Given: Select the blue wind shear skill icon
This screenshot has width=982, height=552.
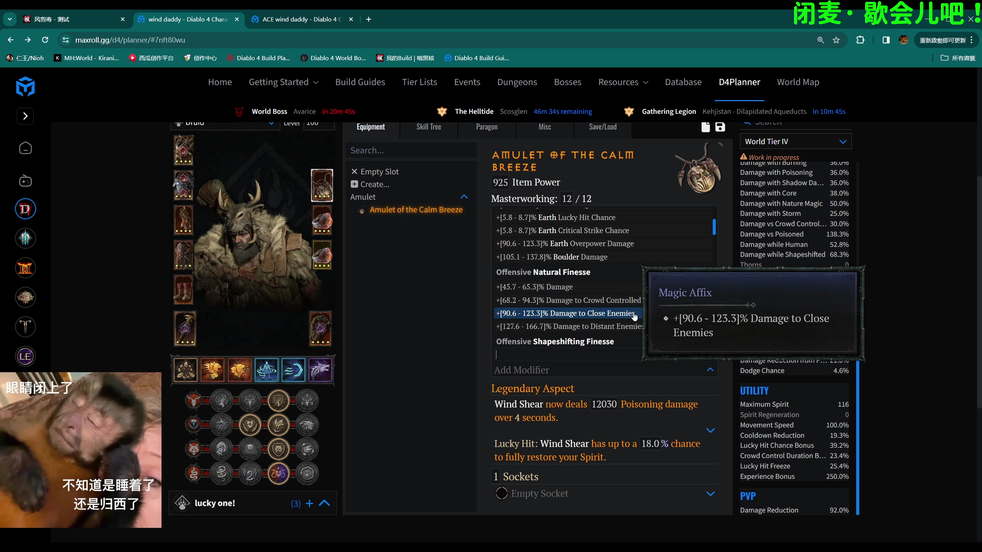Looking at the screenshot, I should click(293, 370).
